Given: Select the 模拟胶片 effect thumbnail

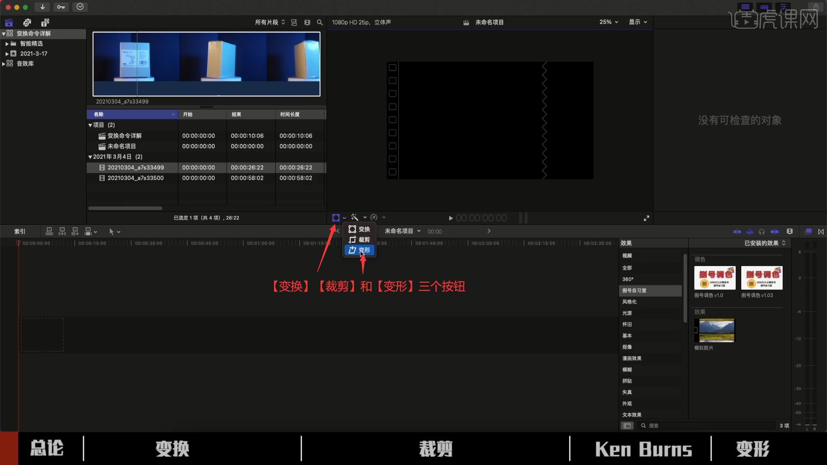Looking at the screenshot, I should [x=715, y=331].
